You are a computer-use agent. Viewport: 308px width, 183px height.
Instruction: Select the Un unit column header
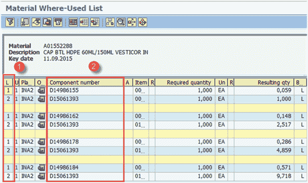point(221,83)
